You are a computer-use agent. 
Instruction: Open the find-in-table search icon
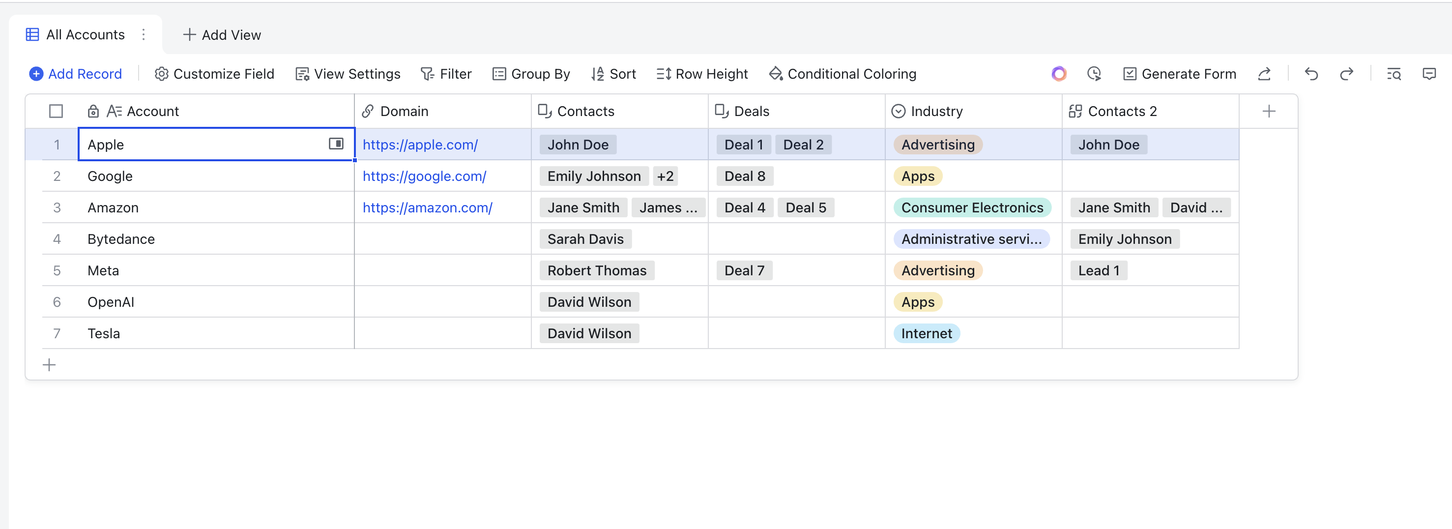click(x=1394, y=74)
